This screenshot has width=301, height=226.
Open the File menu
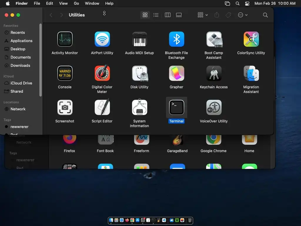click(37, 3)
